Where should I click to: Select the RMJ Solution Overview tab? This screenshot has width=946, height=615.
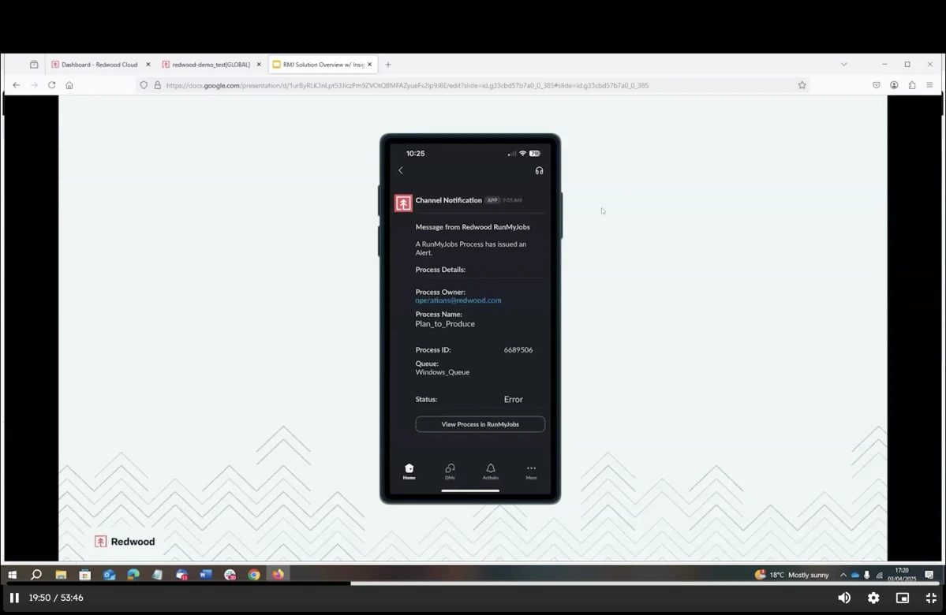pyautogui.click(x=323, y=65)
